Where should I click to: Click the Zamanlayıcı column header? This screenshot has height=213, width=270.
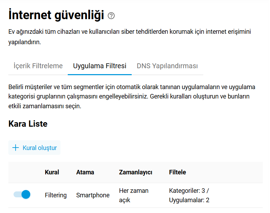pyautogui.click(x=136, y=172)
